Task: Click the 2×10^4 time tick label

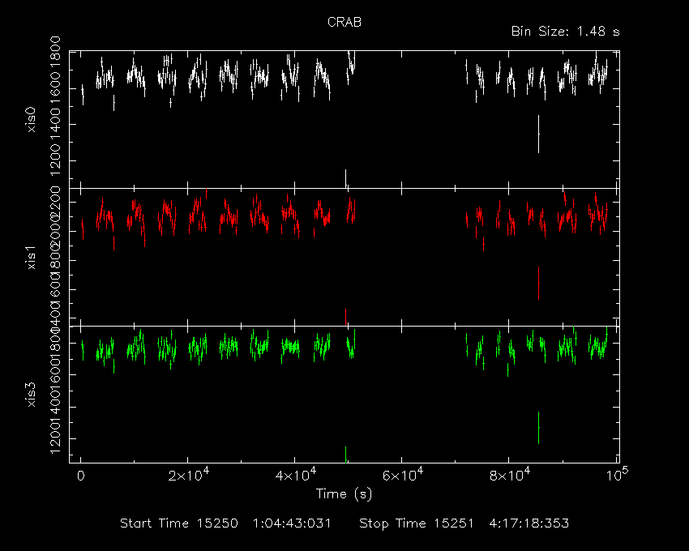Action: click(x=189, y=475)
